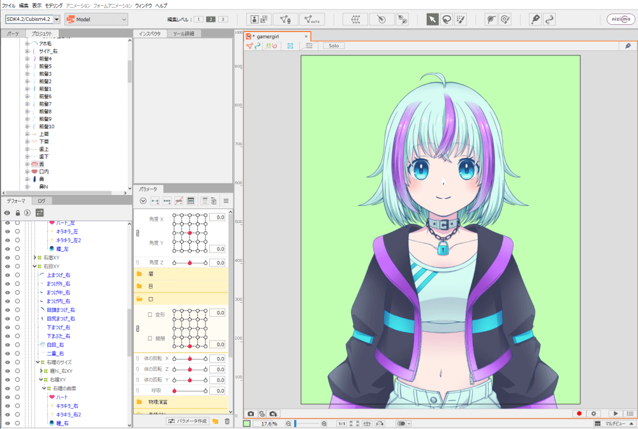Create new parameter group folder icon
The height and width of the screenshot is (429, 638).
[x=215, y=421]
